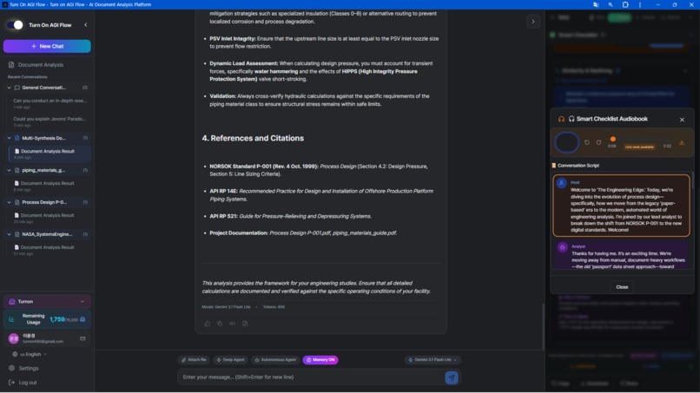Expand the Turnon workspace dropdown
Screen dimensions: 700x393
pyautogui.click(x=47, y=302)
